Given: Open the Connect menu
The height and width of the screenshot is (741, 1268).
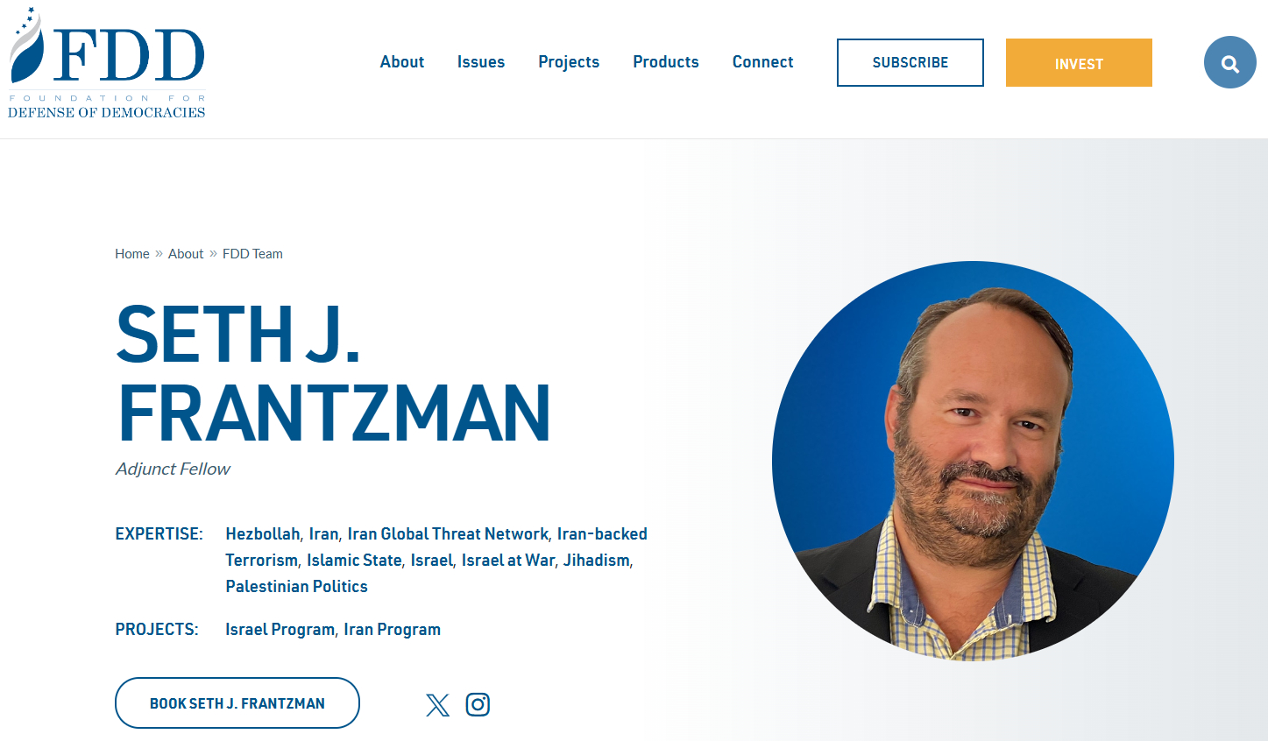Looking at the screenshot, I should pos(763,62).
